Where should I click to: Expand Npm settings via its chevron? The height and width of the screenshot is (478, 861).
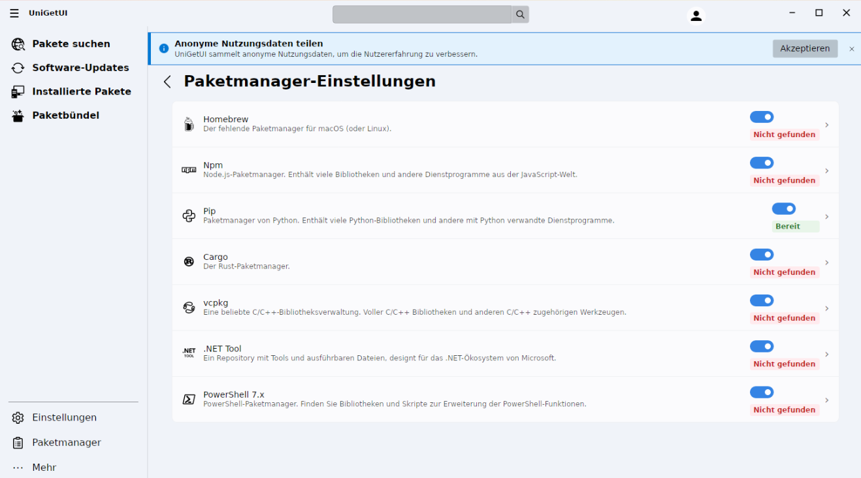[827, 170]
